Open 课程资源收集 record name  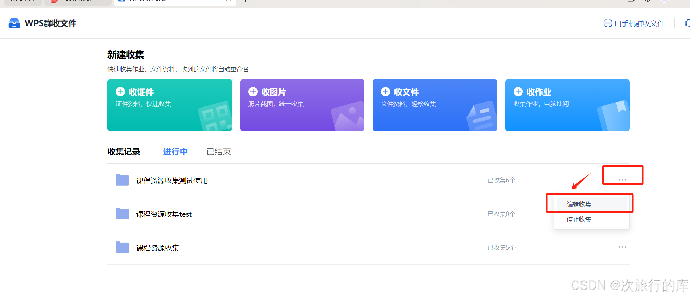coord(158,248)
